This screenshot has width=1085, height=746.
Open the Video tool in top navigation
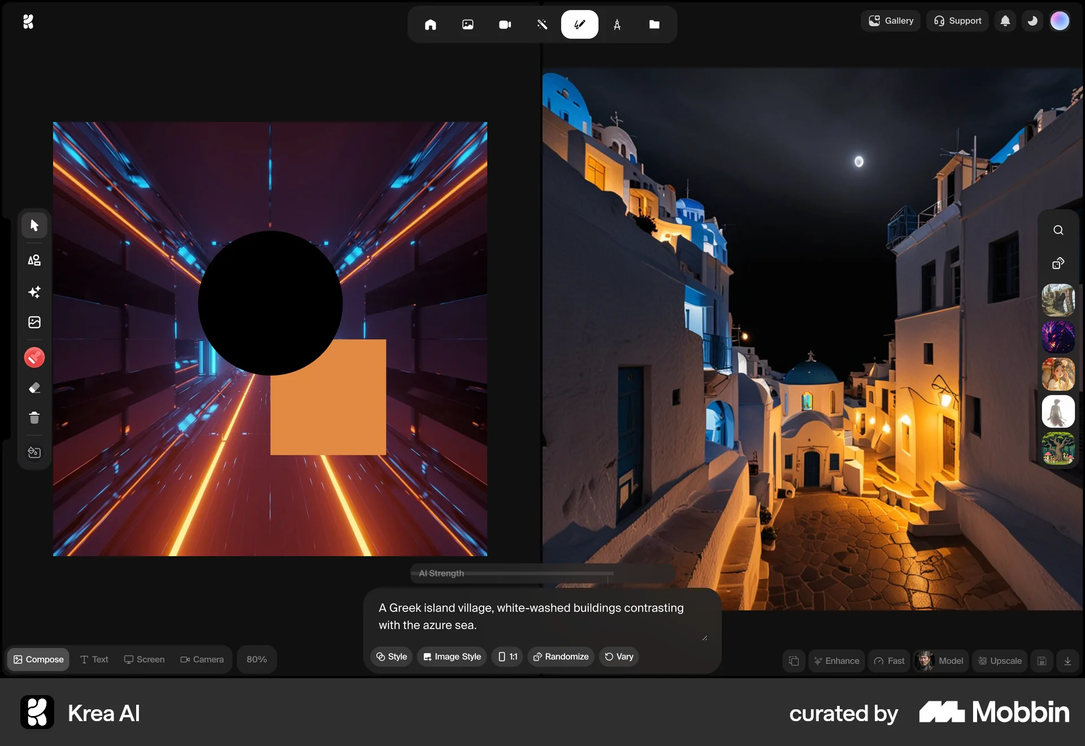505,24
